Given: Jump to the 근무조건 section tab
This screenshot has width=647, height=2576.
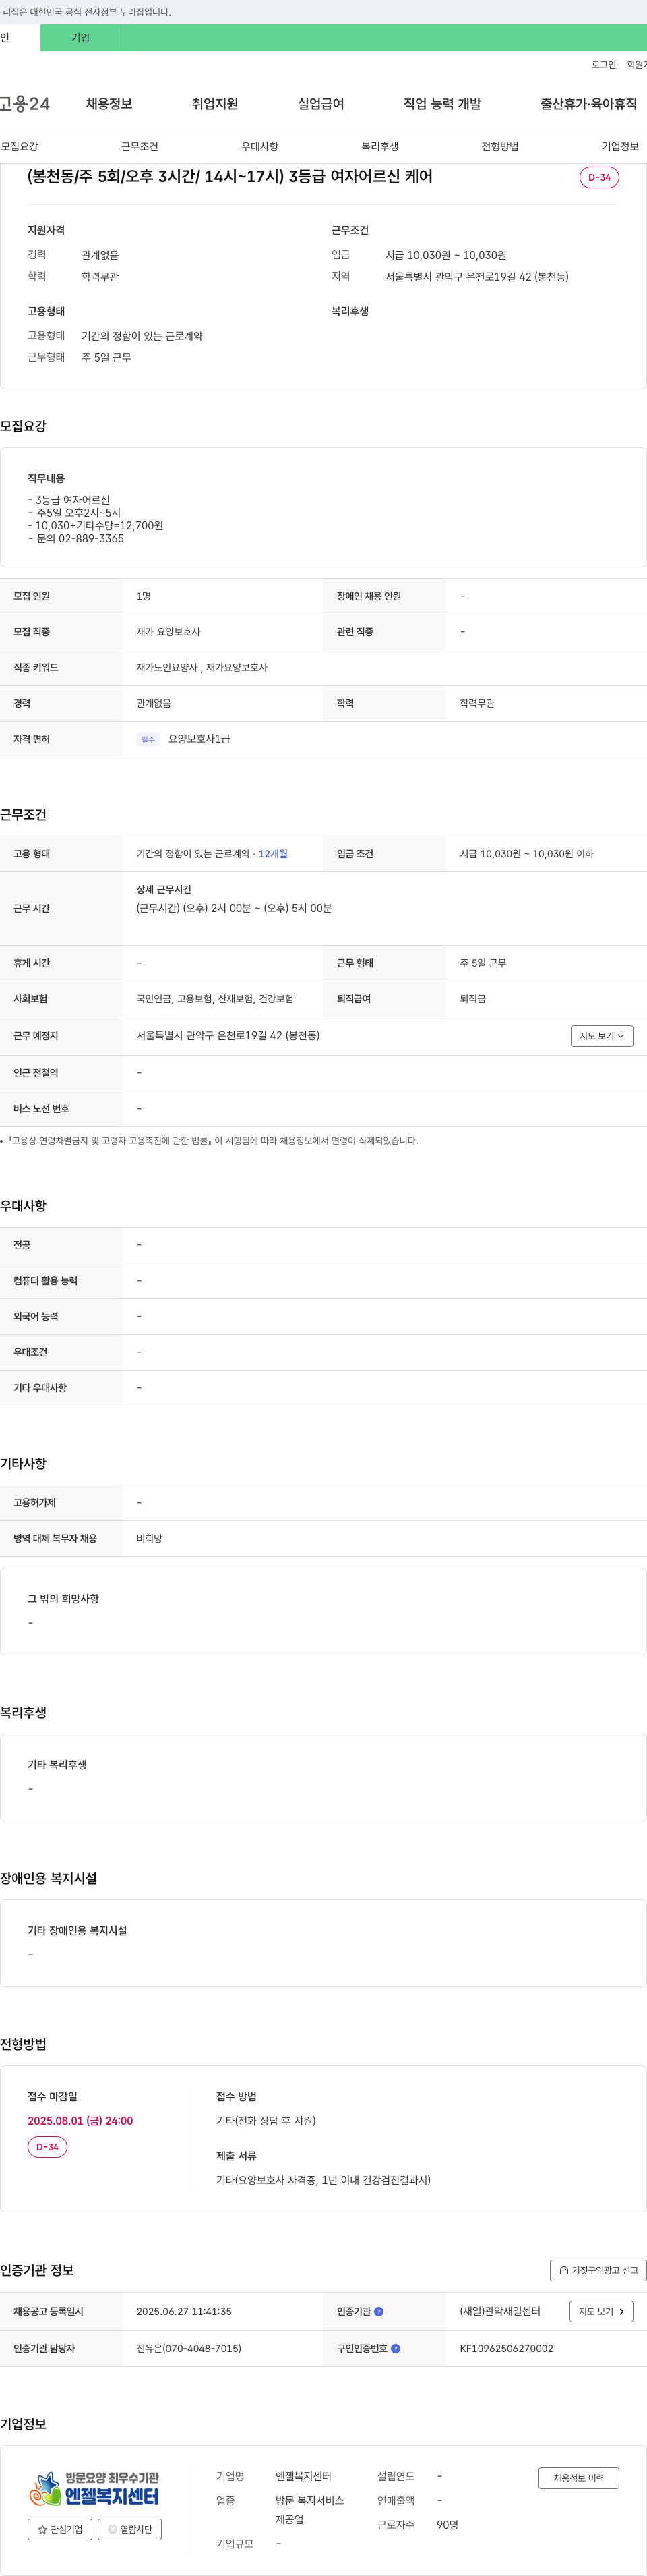Looking at the screenshot, I should (x=140, y=146).
